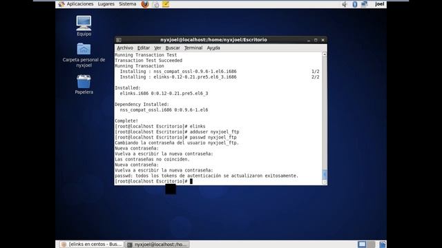Close the terminal window

pos(323,40)
